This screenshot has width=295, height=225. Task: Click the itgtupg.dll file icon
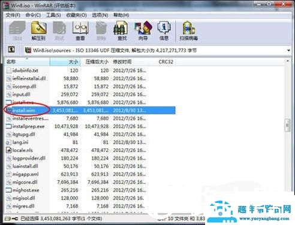[8, 134]
